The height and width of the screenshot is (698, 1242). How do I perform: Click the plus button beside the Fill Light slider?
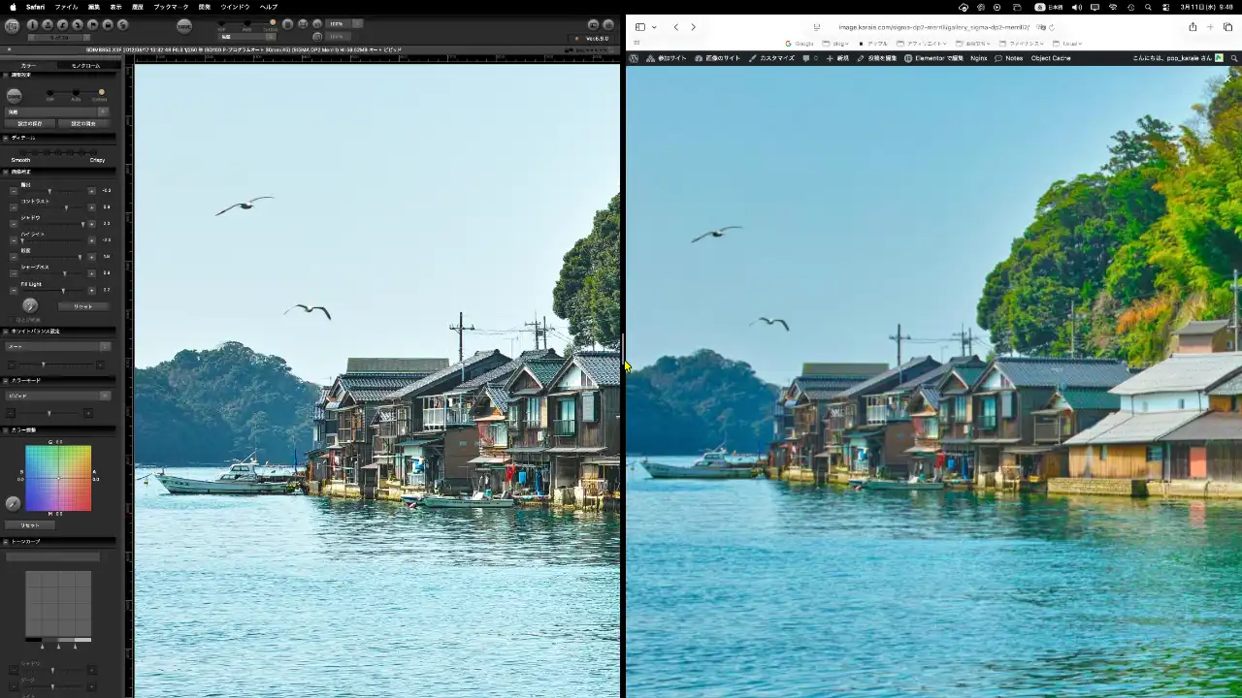[x=92, y=290]
